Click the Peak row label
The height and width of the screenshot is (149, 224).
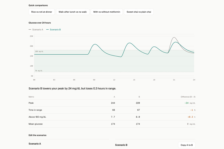click(x=31, y=103)
